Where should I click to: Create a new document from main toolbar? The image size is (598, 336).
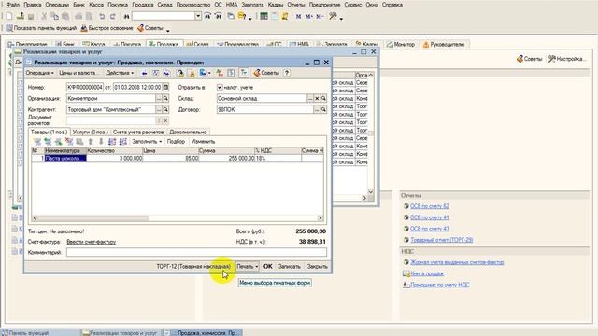point(9,16)
